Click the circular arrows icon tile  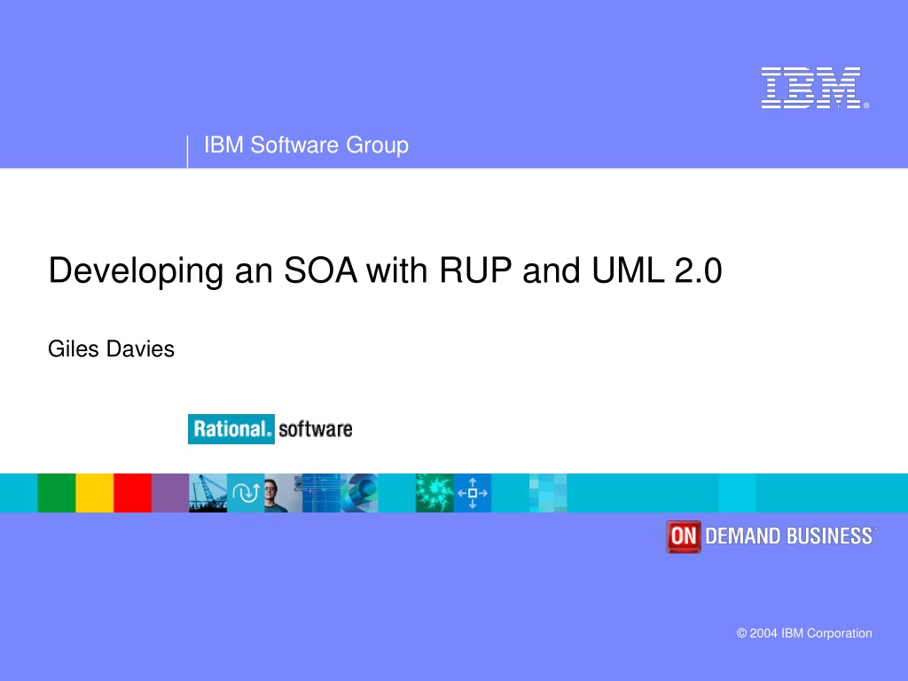point(246,493)
